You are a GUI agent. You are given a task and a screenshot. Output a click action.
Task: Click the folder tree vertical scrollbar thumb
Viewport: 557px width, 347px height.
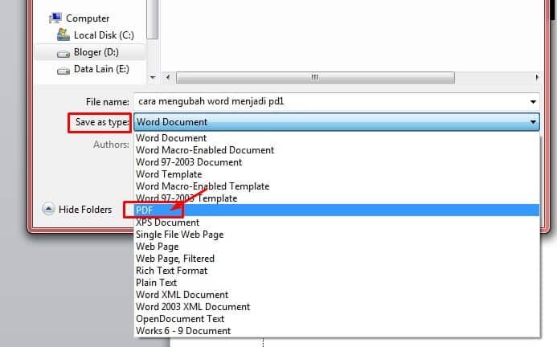pyautogui.click(x=153, y=19)
